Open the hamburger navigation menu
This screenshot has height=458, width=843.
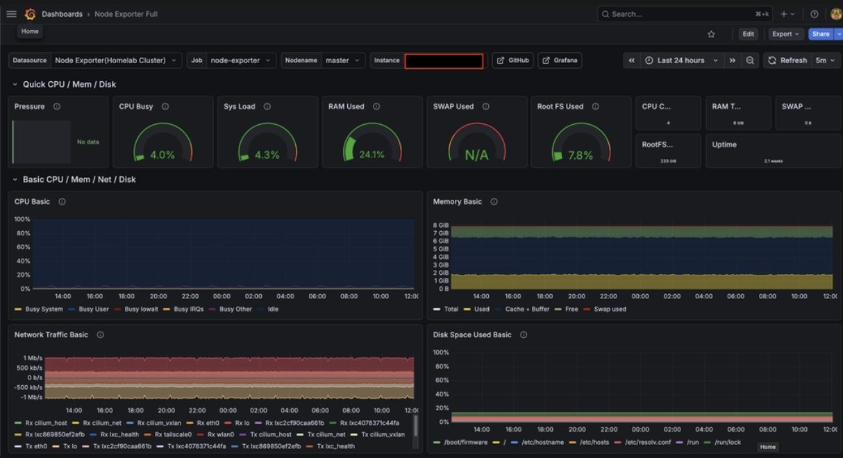[11, 14]
